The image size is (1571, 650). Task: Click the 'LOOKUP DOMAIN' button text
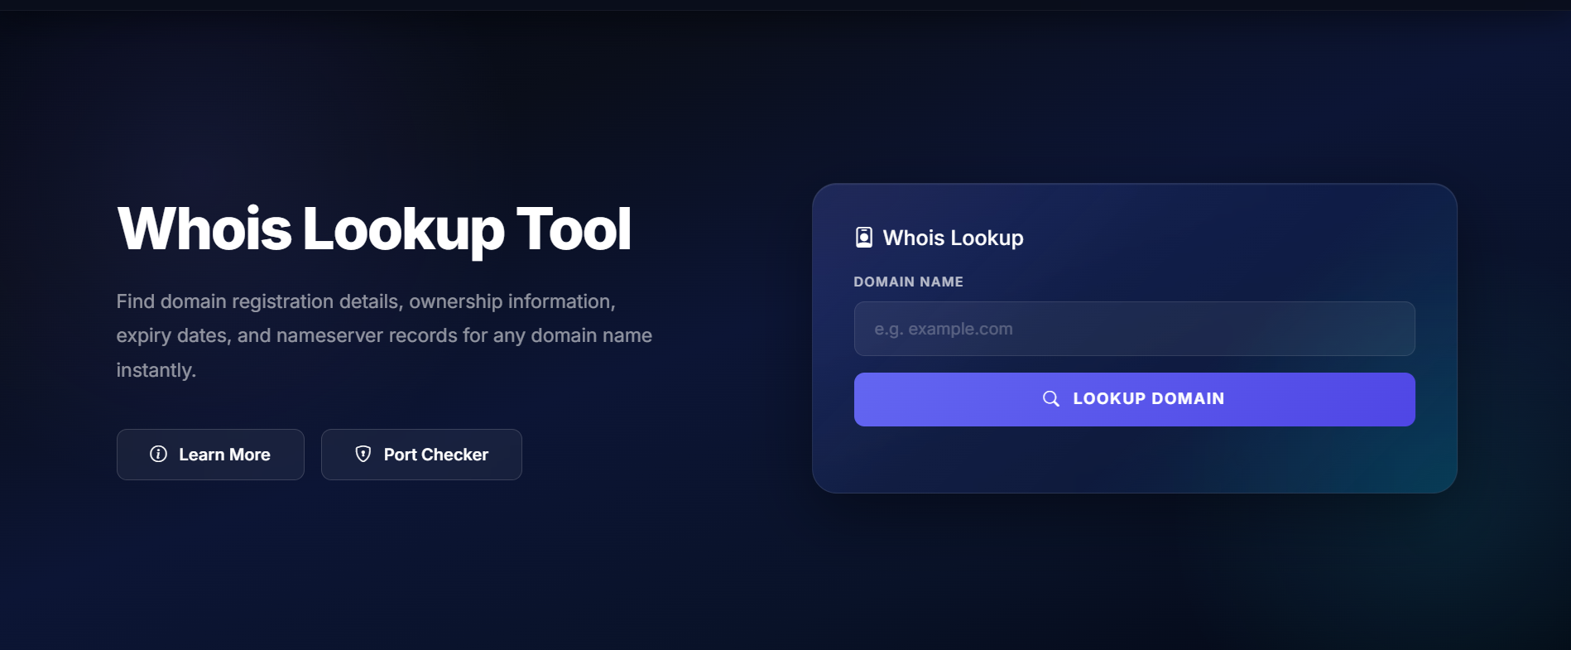1148,398
